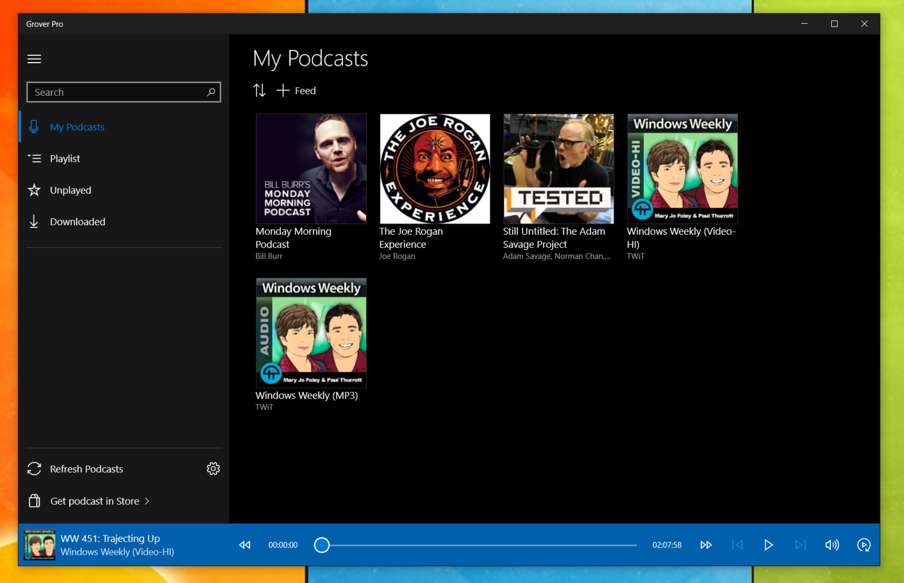This screenshot has height=583, width=904.
Task: Click Windows Weekly (MP3) title text
Action: [306, 395]
